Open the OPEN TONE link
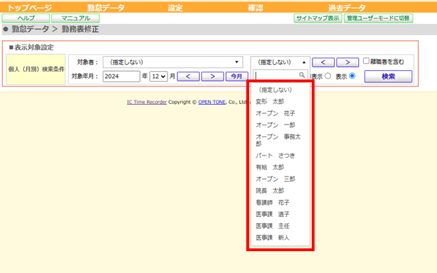This screenshot has height=273, width=437. pos(212,102)
